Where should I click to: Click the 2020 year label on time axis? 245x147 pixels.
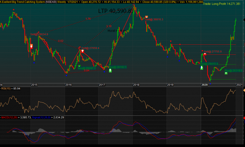(204, 85)
